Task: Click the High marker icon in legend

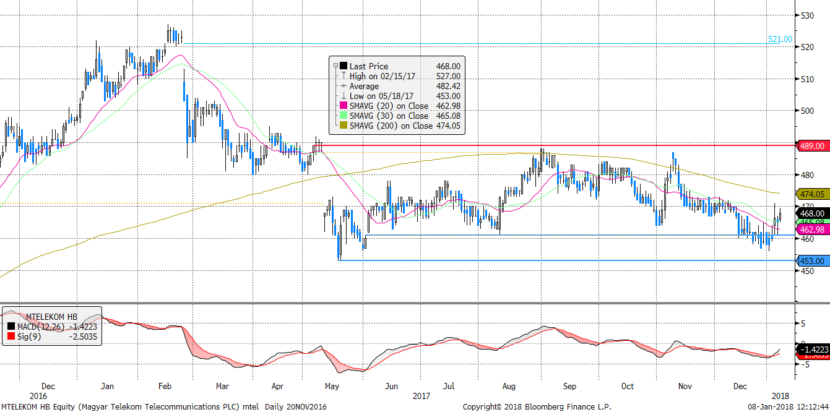Action: click(344, 76)
